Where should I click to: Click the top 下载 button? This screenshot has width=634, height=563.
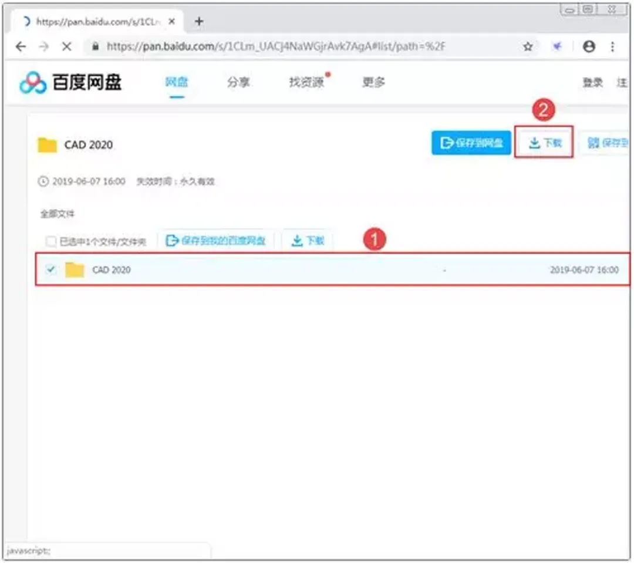pos(544,143)
